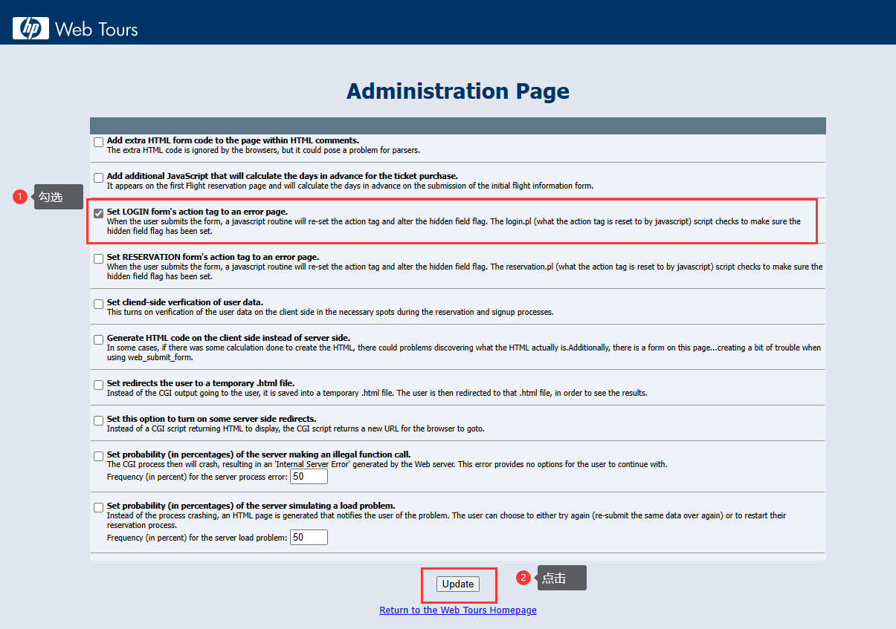
Task: Click the Web Tours header title
Action: 97,29
